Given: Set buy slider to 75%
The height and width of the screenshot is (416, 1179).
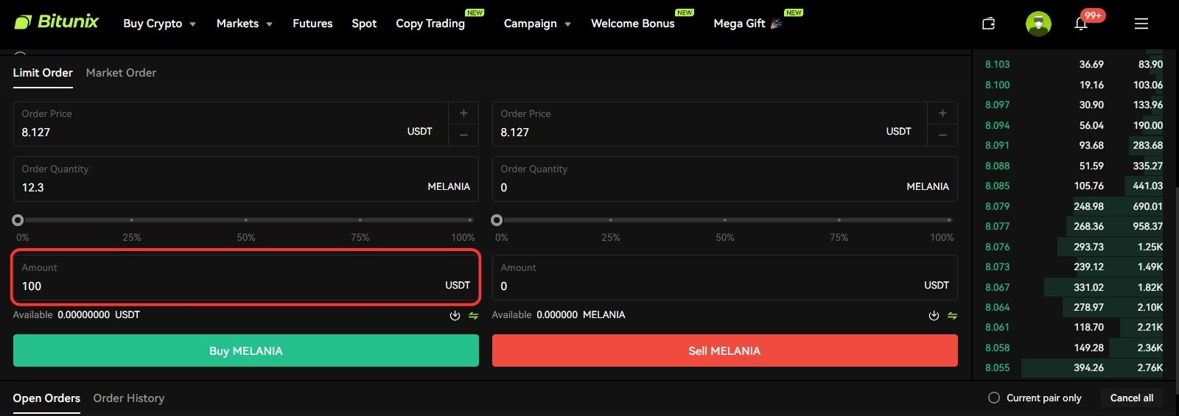Looking at the screenshot, I should [360, 220].
